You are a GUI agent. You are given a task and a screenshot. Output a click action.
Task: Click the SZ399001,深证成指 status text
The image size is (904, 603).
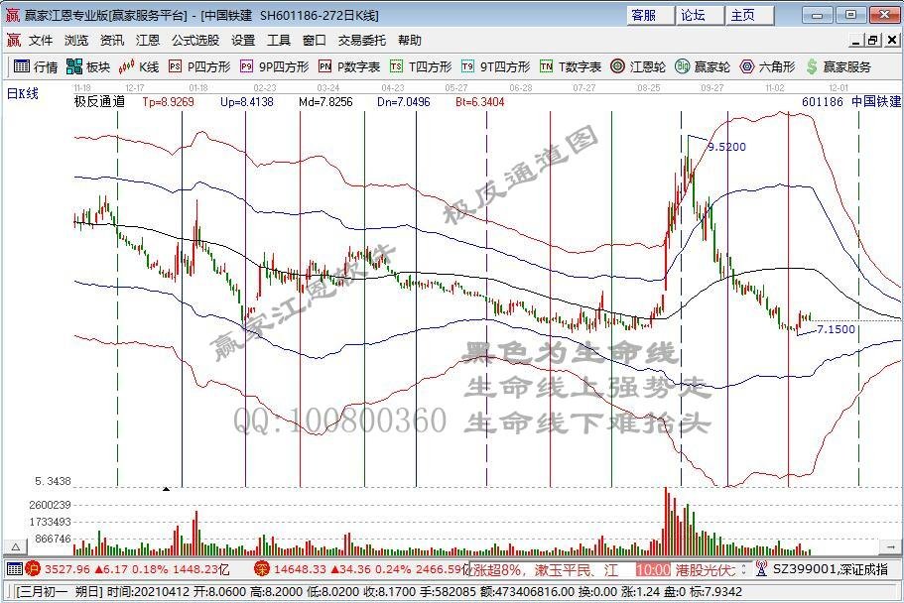pyautogui.click(x=831, y=569)
